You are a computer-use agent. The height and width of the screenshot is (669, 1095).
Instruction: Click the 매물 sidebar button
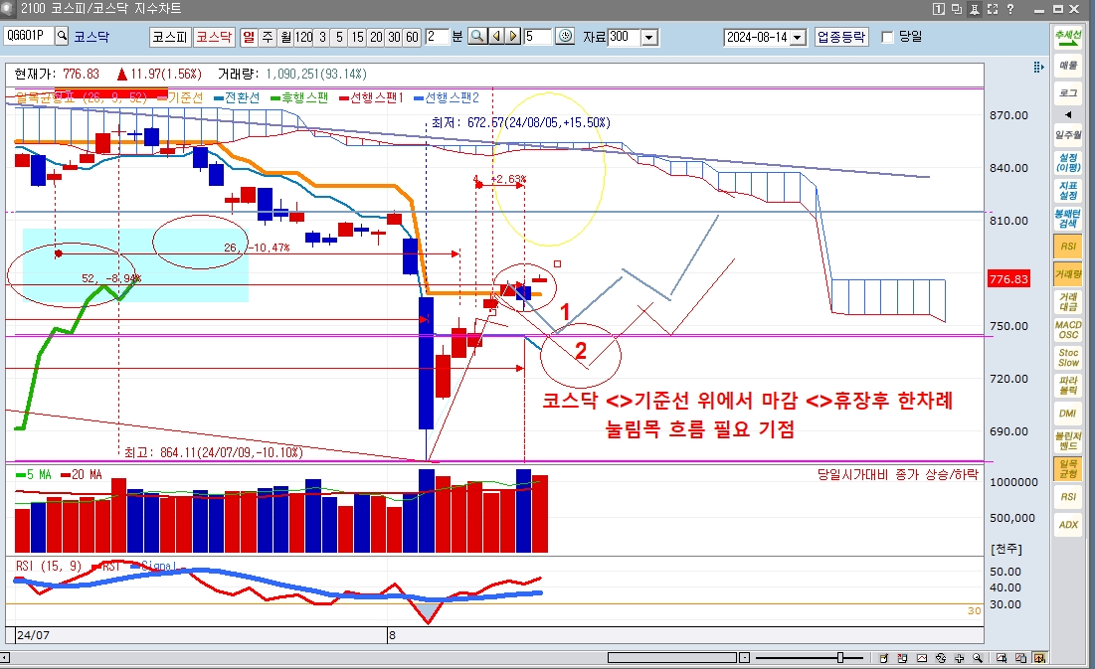coord(1068,65)
